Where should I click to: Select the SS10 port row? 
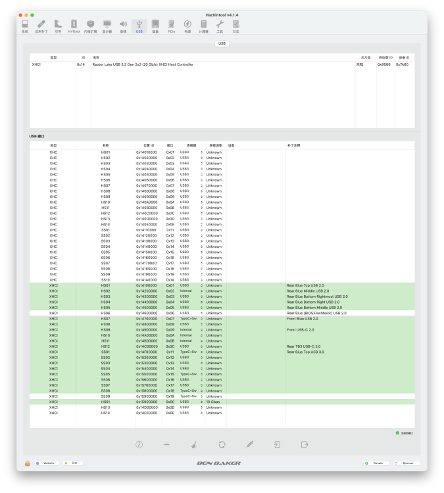[222, 280]
